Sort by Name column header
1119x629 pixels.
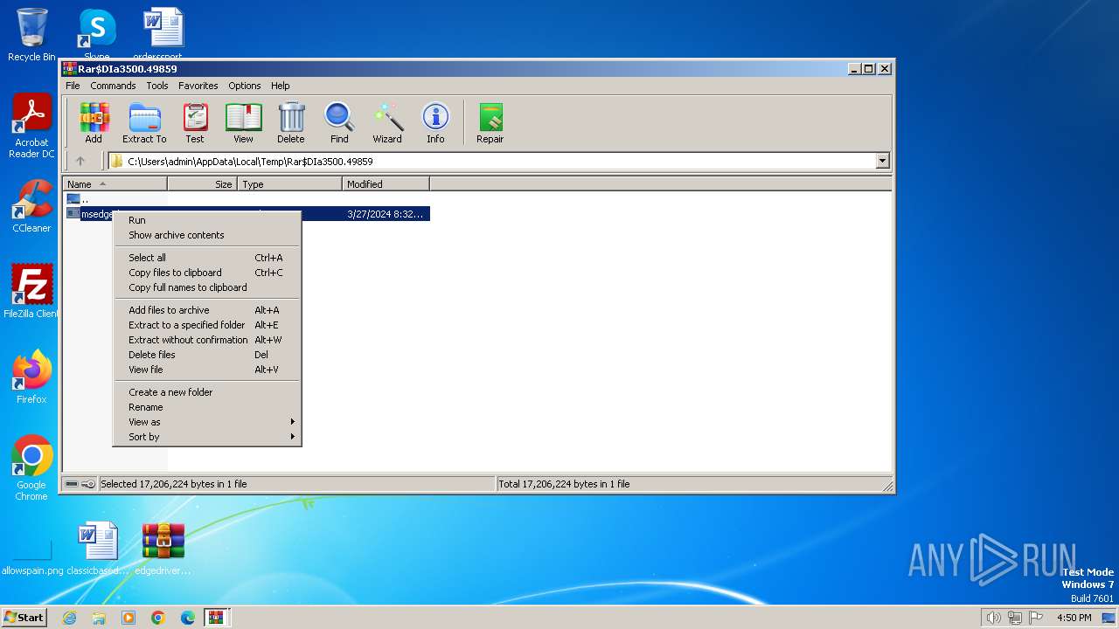(x=115, y=184)
